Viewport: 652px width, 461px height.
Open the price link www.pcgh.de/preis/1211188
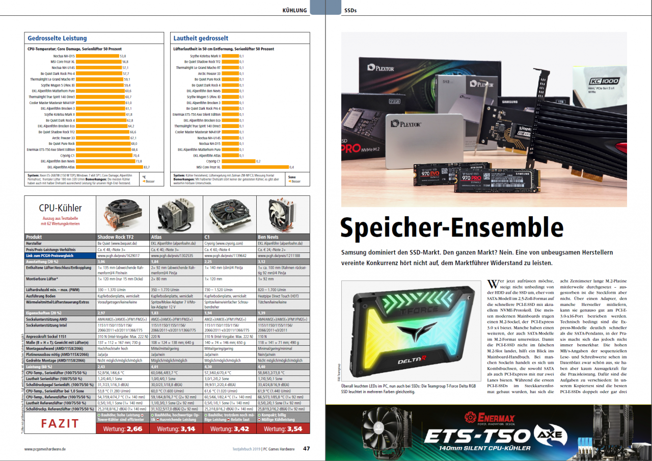point(278,255)
